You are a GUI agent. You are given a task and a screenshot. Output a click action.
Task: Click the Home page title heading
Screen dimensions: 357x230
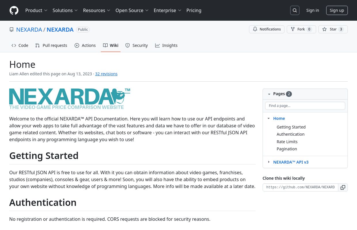click(22, 64)
